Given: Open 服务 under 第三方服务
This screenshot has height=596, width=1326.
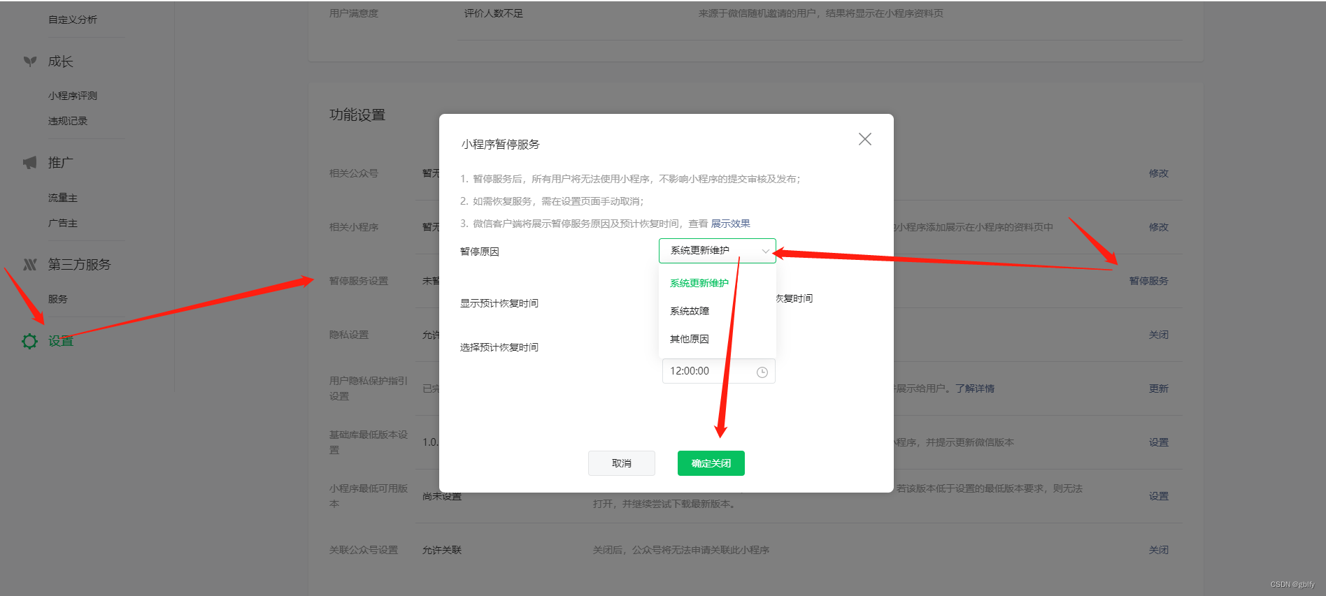Looking at the screenshot, I should click(x=58, y=299).
